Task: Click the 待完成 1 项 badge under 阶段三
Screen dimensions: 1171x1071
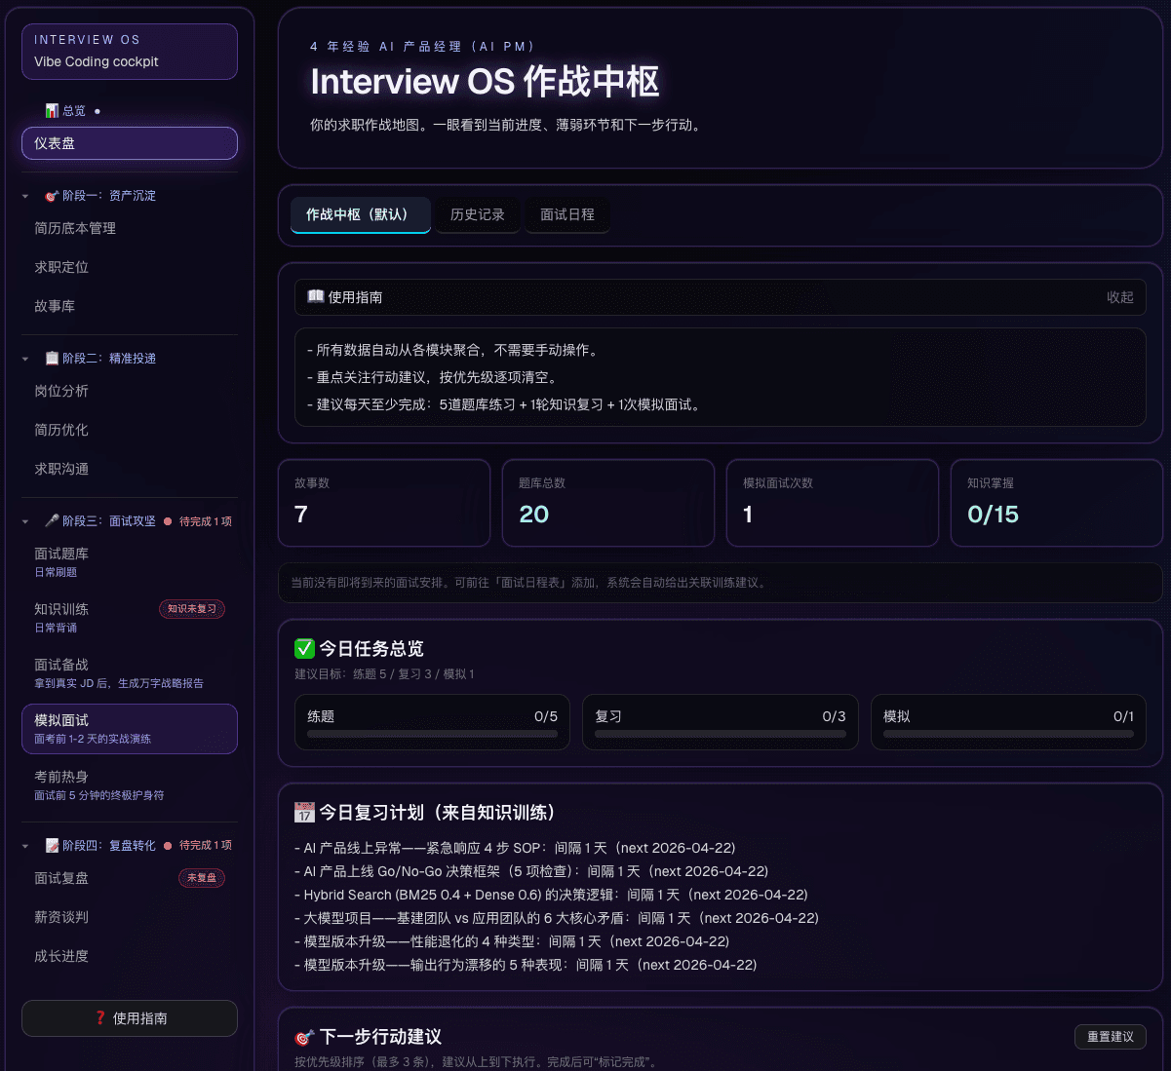Action: pyautogui.click(x=199, y=521)
